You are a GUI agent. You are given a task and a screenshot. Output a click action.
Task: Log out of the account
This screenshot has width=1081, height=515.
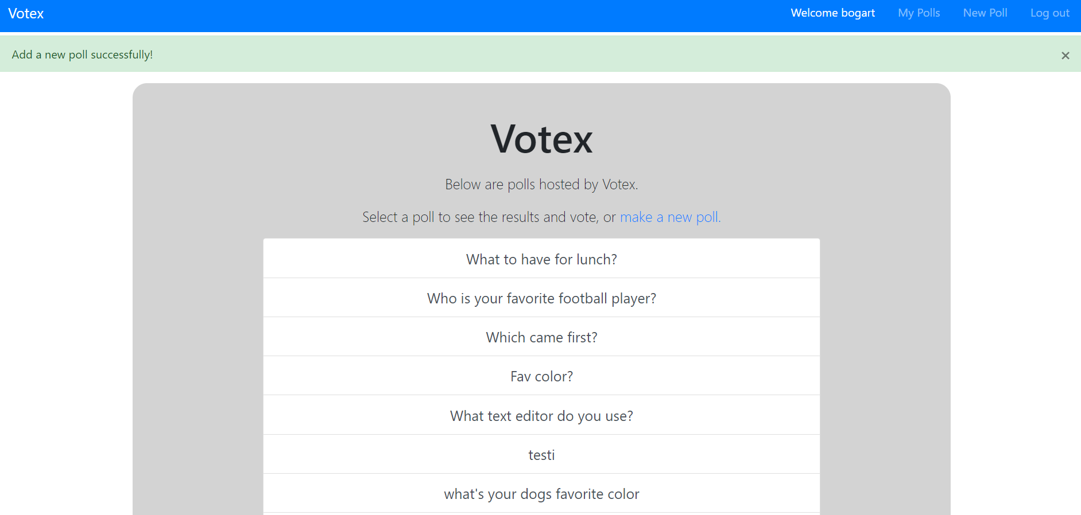point(1049,13)
